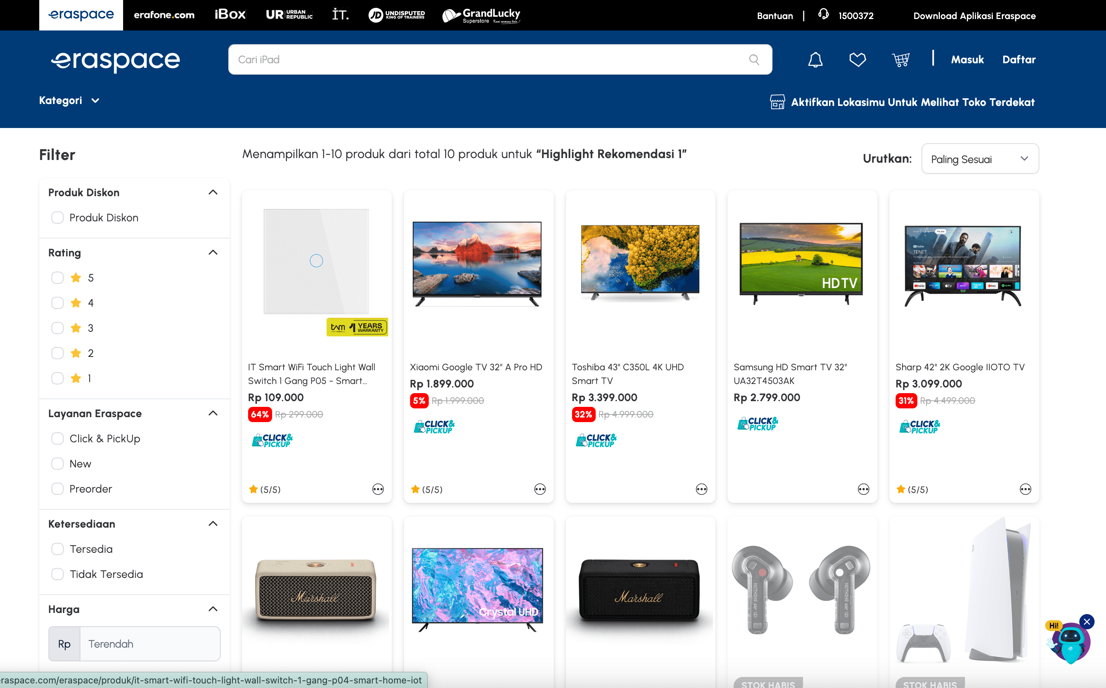Viewport: 1106px width, 688px height.
Task: Click the search magnifier icon
Action: pos(754,59)
